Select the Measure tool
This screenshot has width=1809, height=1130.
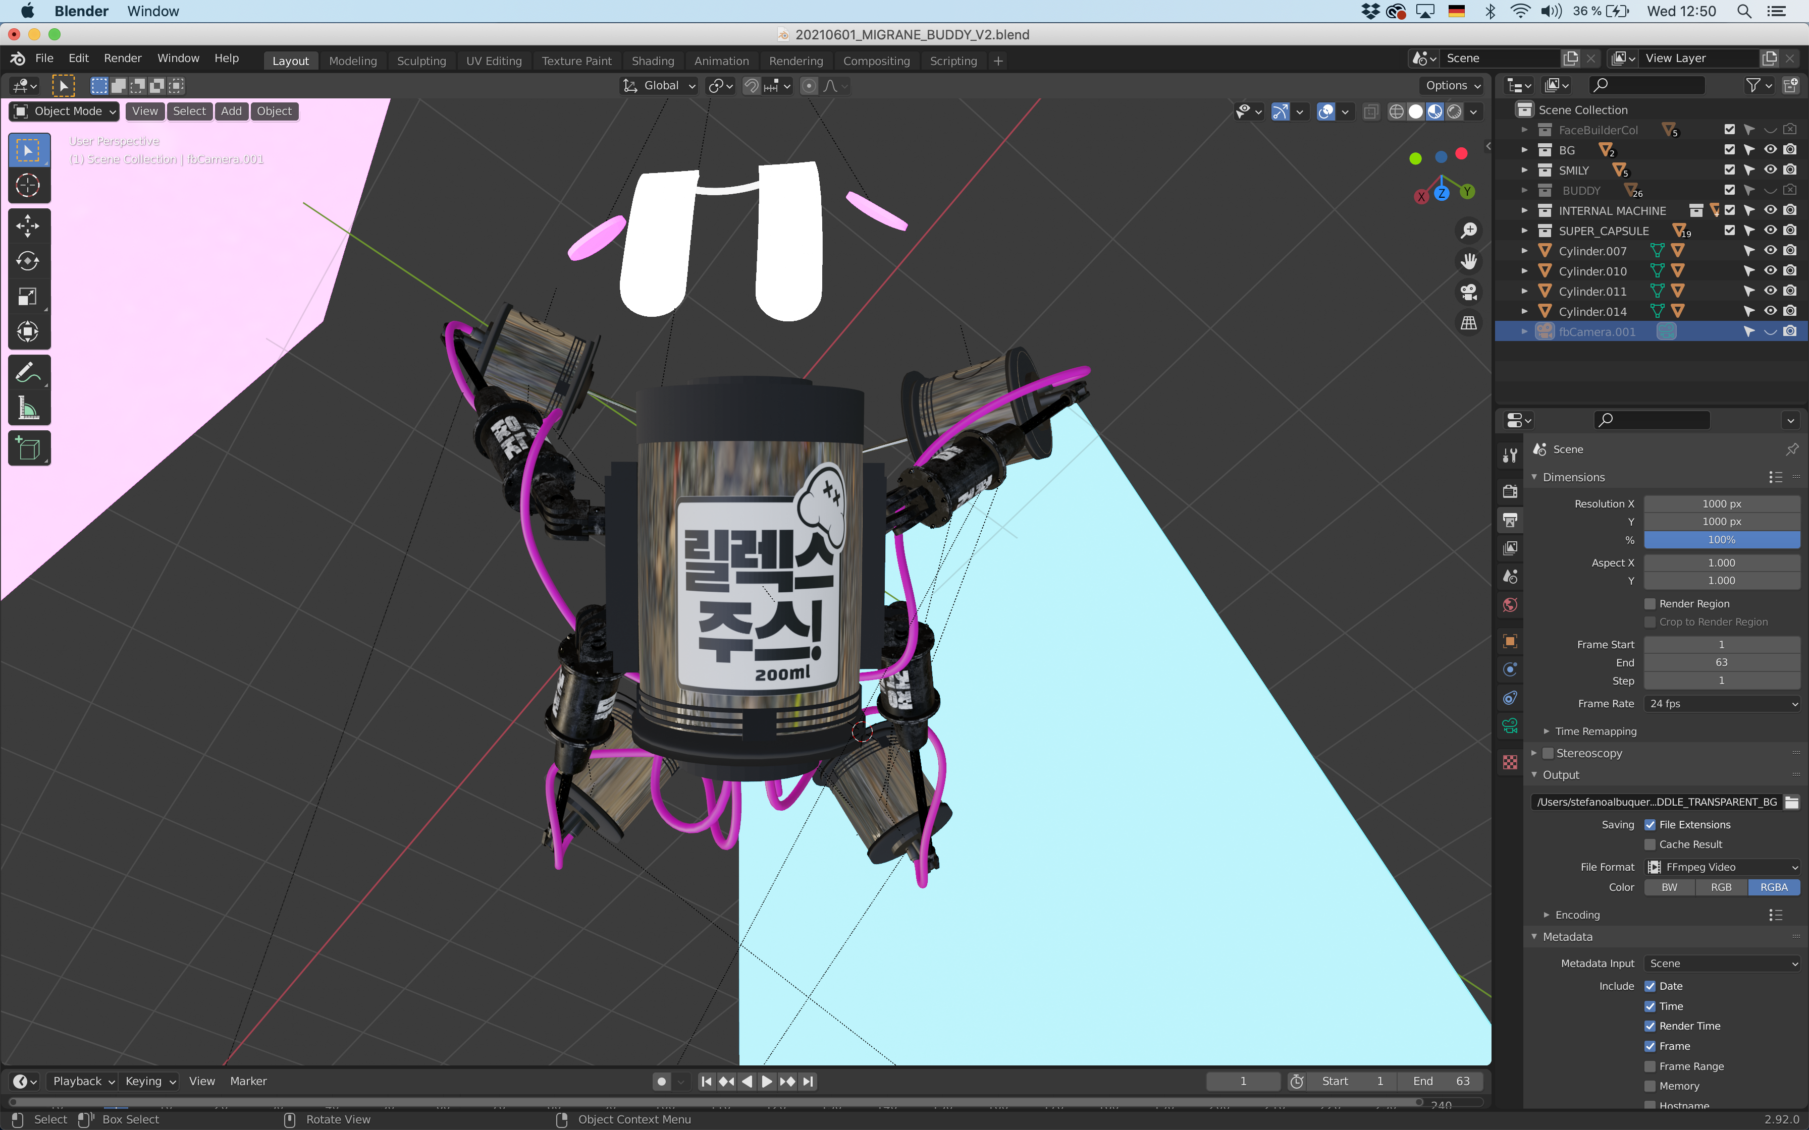(x=28, y=408)
